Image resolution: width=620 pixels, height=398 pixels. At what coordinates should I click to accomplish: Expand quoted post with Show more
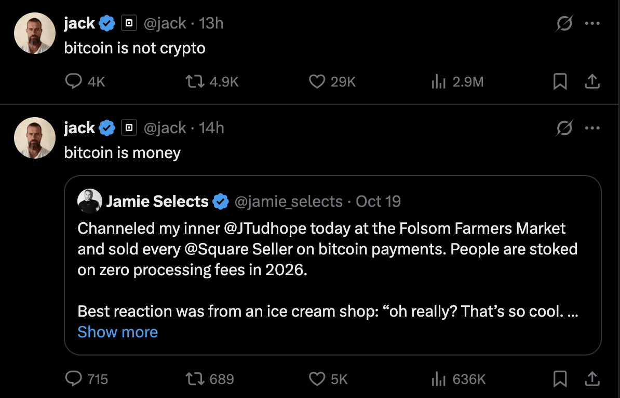117,332
